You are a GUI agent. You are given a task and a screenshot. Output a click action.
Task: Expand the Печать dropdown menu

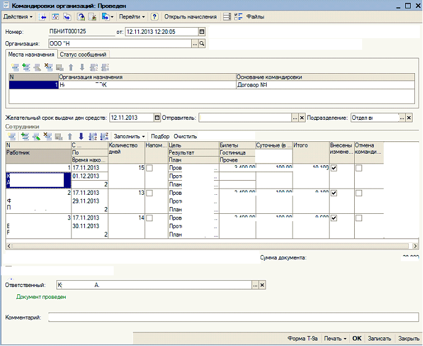(335, 339)
